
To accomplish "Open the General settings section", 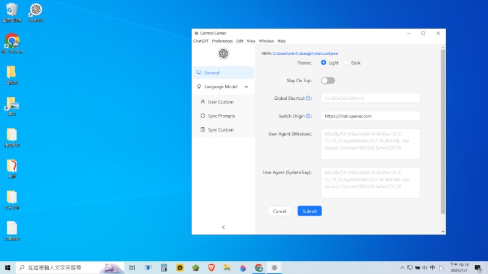I will (223, 72).
